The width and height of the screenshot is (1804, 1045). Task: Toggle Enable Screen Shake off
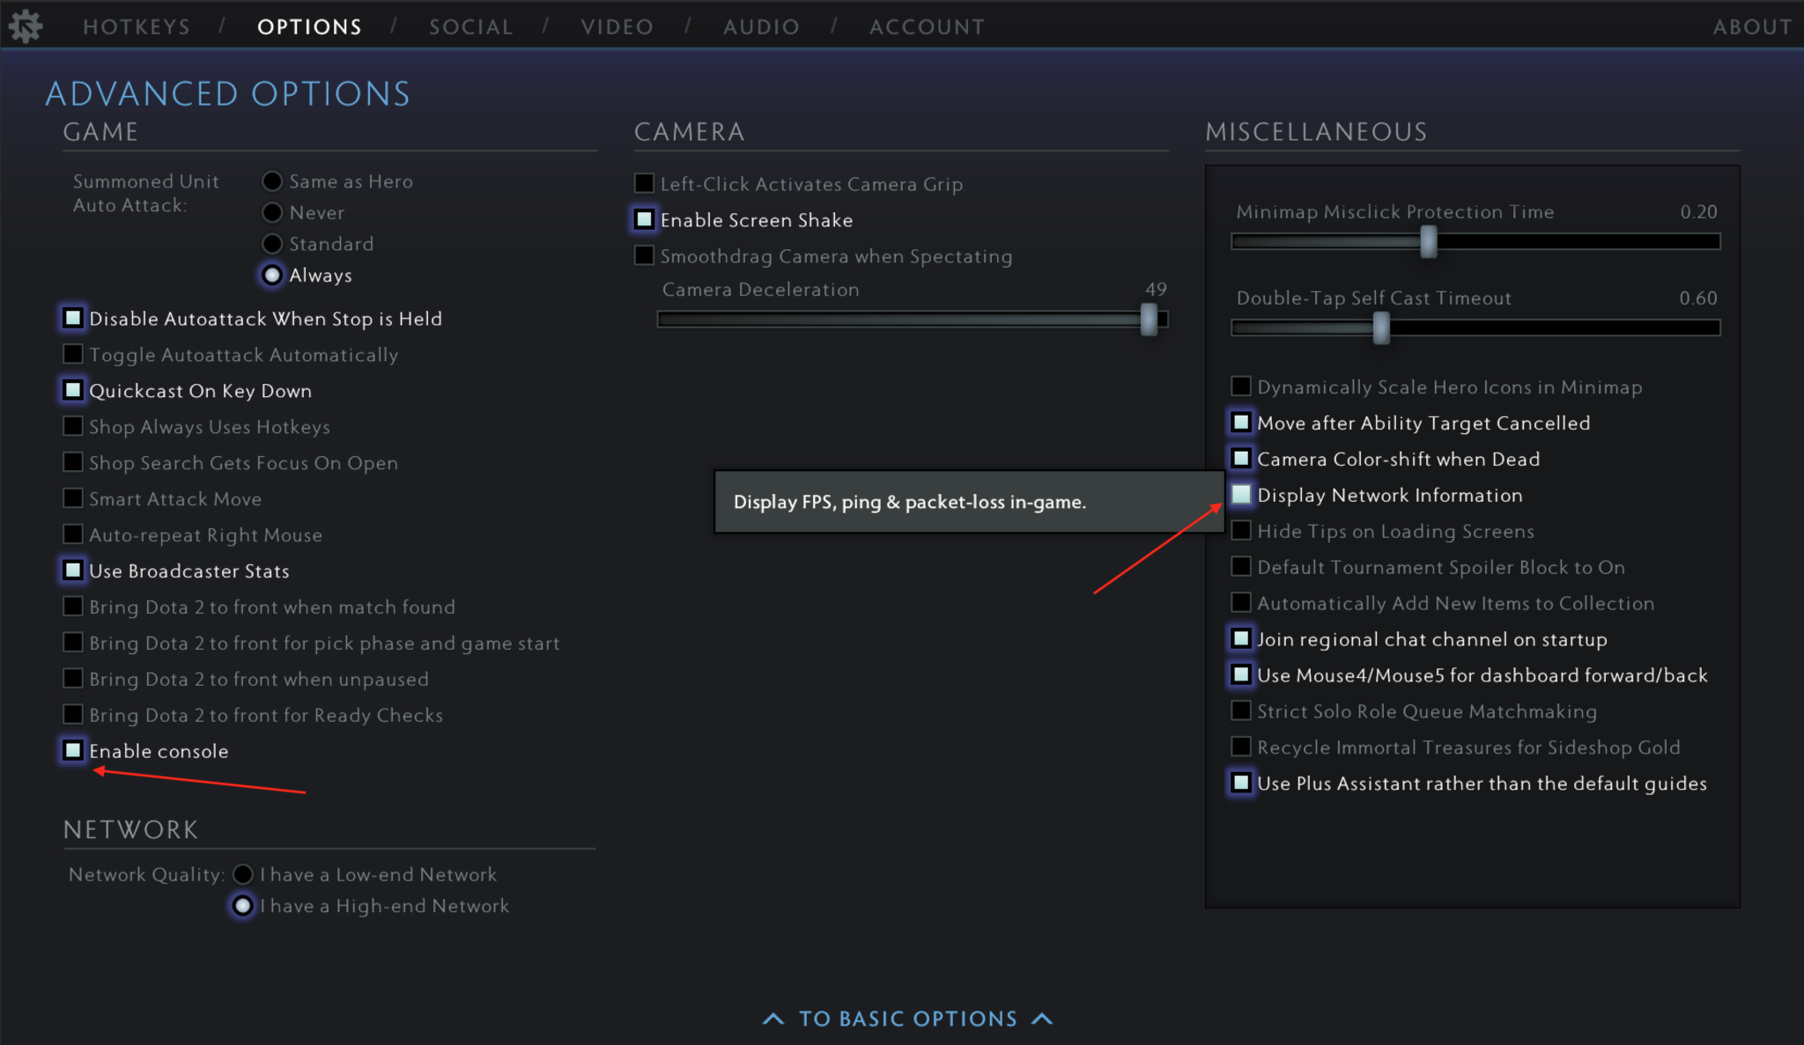[x=643, y=219]
